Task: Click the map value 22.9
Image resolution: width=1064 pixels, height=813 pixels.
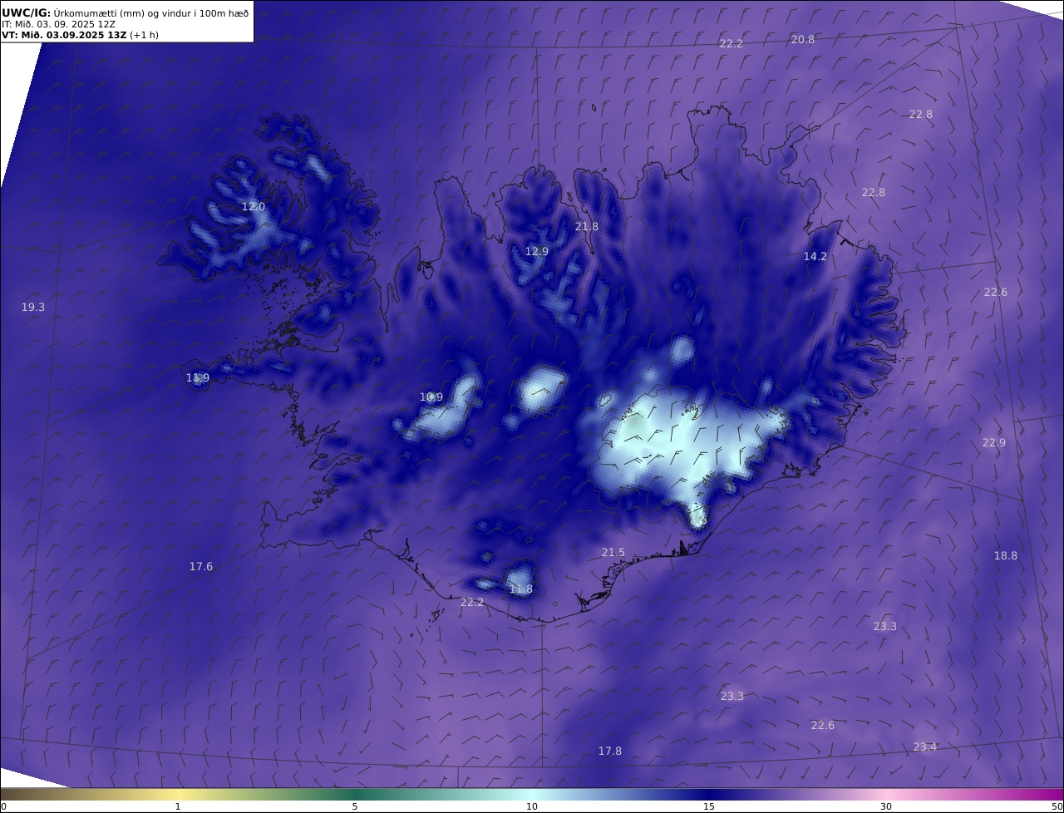Action: coord(994,442)
